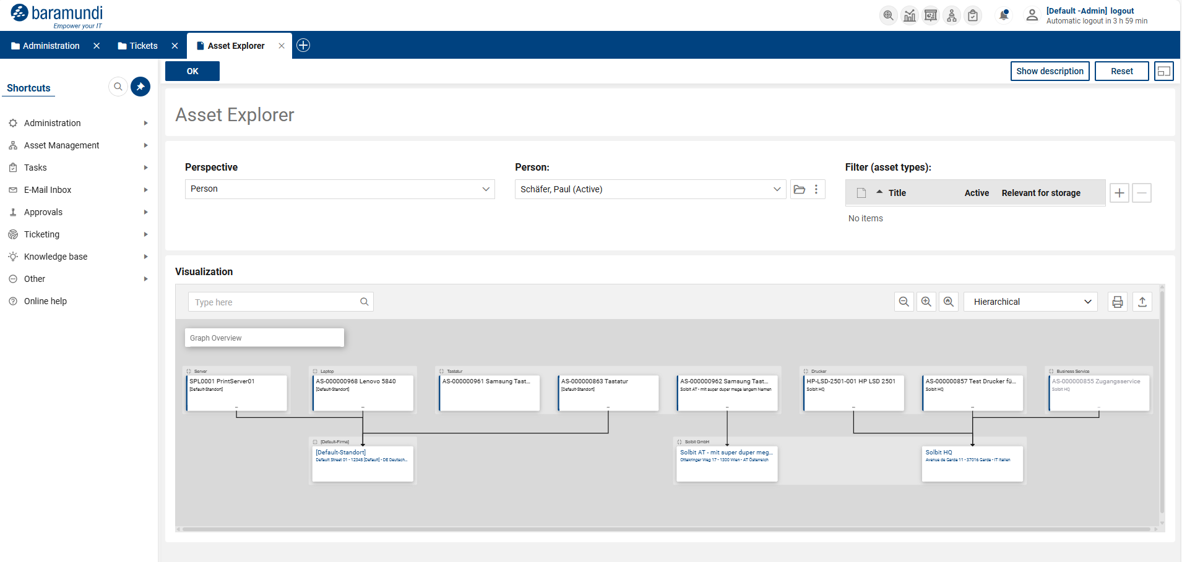Select the zoom out icon in Visualization
1182x562 pixels.
tap(904, 302)
